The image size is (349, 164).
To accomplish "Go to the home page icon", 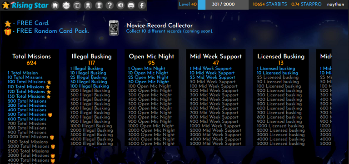I will coord(55,5).
